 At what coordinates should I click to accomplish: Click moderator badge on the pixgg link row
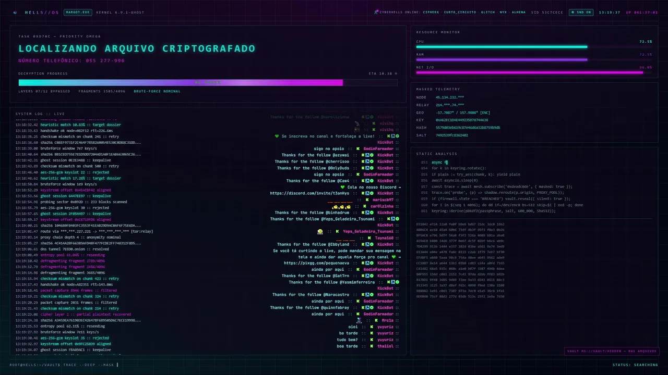tap(367, 263)
